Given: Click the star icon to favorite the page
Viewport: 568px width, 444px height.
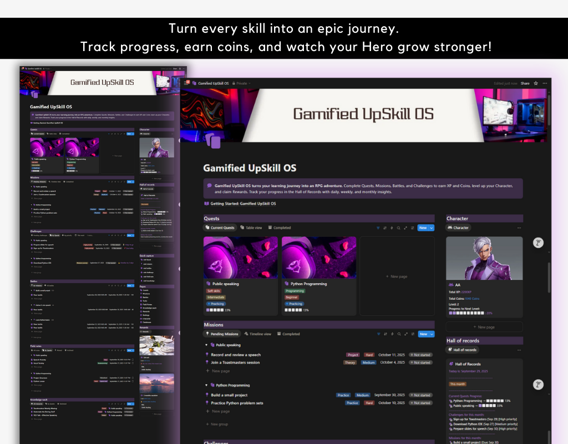Looking at the screenshot, I should tap(536, 83).
